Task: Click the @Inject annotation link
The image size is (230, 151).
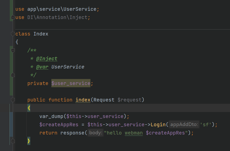Action: coord(47,59)
